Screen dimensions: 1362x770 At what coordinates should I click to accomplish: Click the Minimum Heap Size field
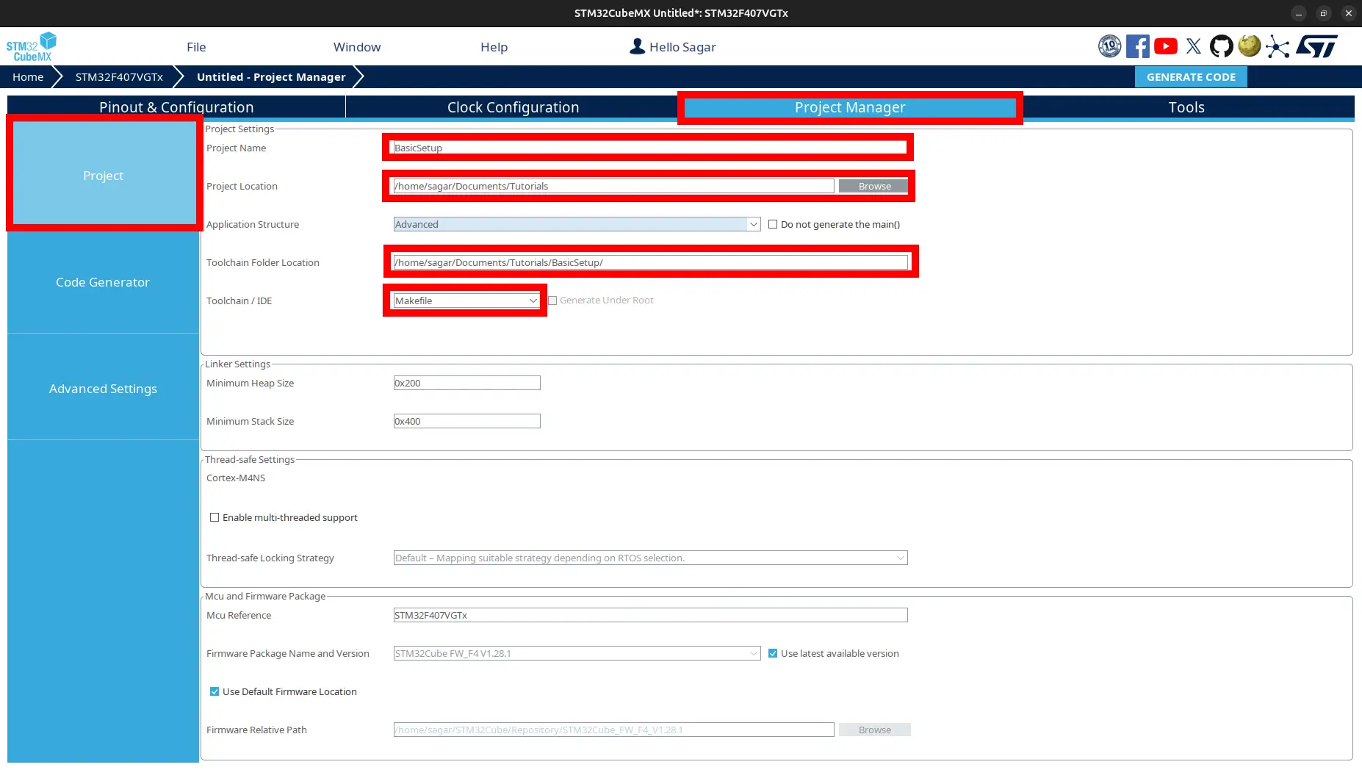click(x=466, y=383)
